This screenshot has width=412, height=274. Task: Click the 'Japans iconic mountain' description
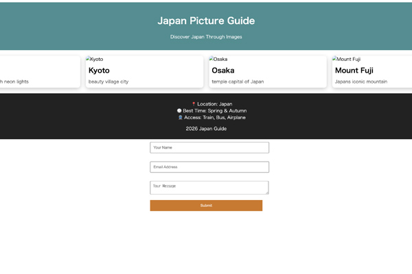pyautogui.click(x=361, y=82)
